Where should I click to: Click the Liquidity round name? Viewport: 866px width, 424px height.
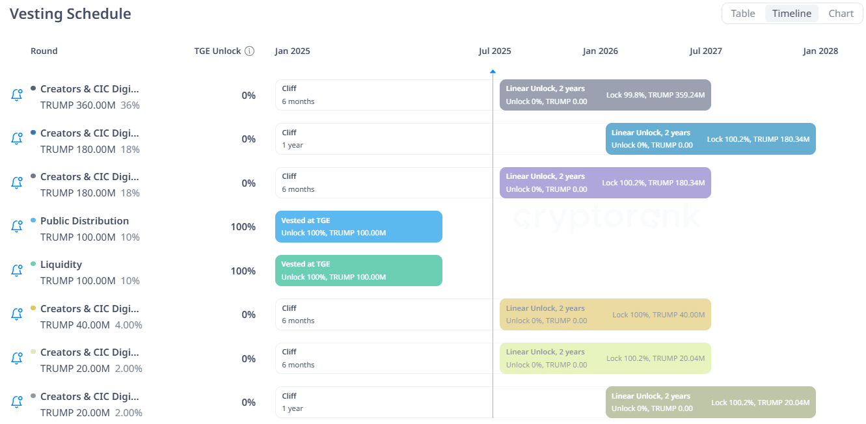tap(61, 264)
